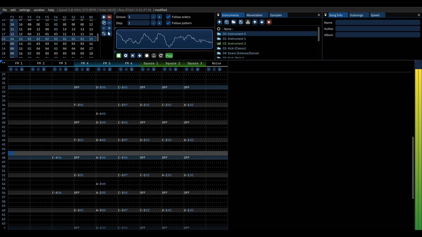Screen dimensions: 422x237
Task: Move instrument down with the arrow icon
Action: [262, 22]
